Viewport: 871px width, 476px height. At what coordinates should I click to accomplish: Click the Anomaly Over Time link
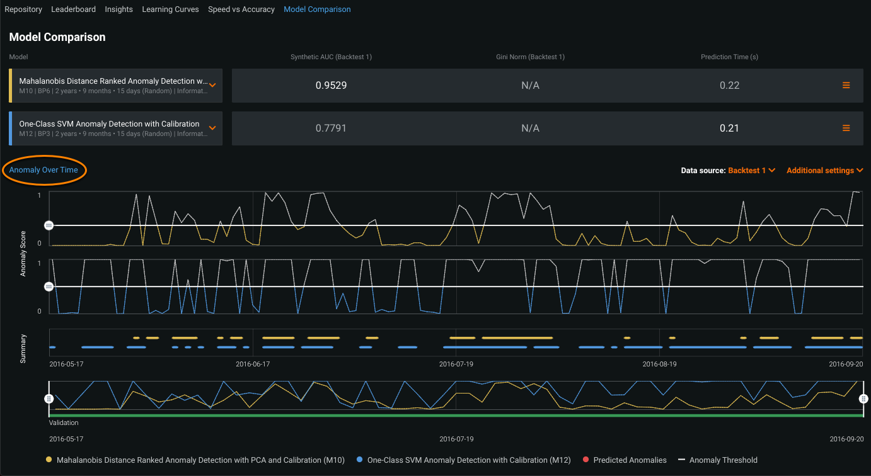tap(43, 170)
